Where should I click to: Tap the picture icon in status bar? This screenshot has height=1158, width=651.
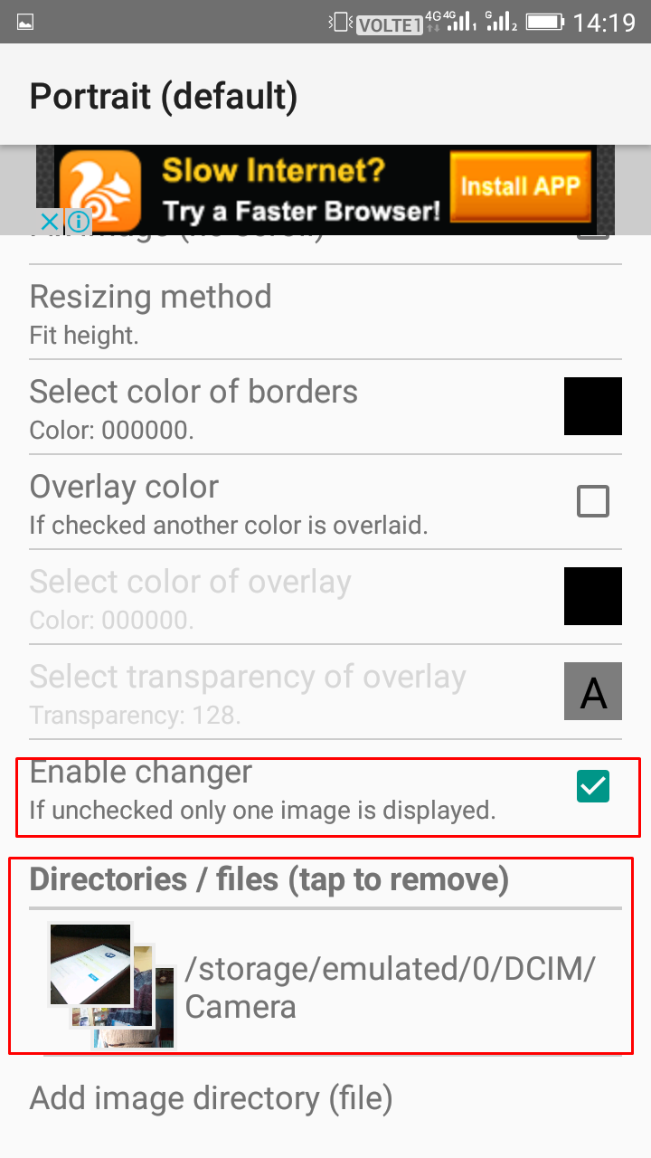(25, 22)
